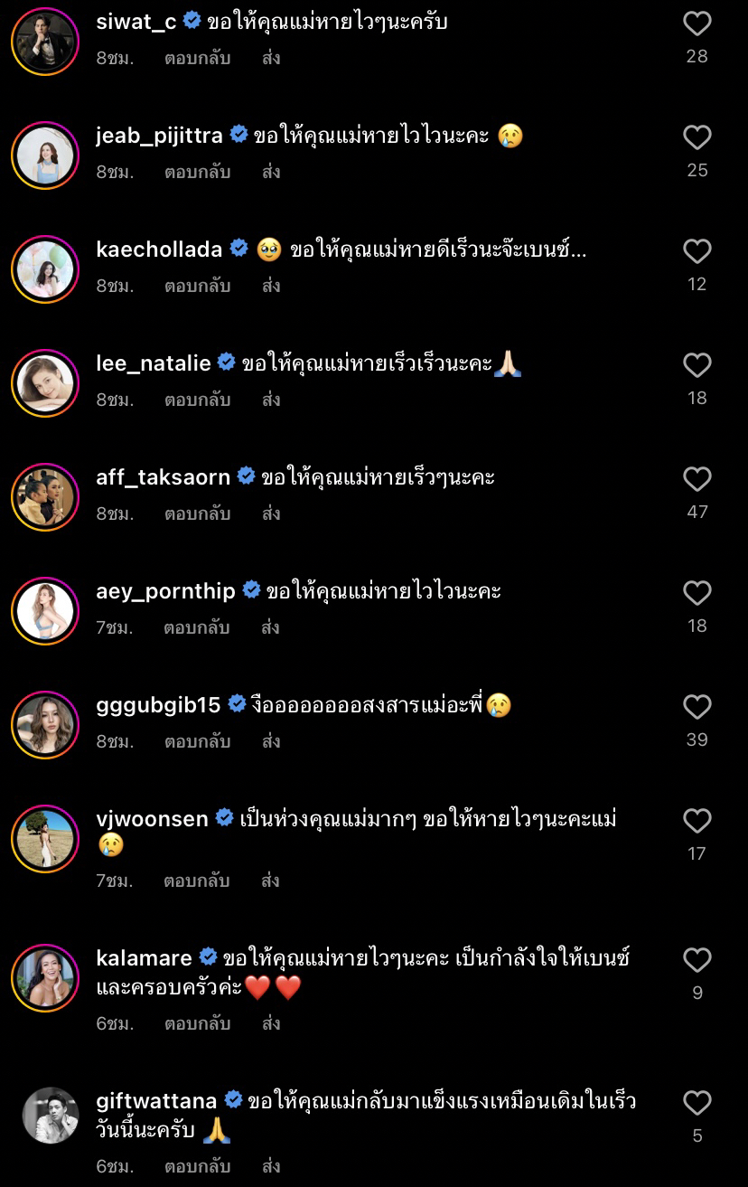The width and height of the screenshot is (748, 1187).
Task: View the 47 likes on aff_taksaorn's comment
Action: pyautogui.click(x=697, y=511)
